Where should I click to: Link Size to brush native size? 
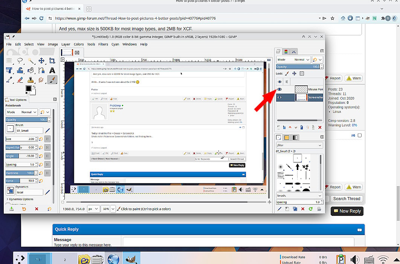(47, 139)
